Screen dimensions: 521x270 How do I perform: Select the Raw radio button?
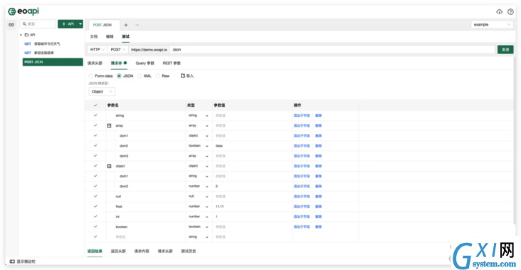point(158,76)
